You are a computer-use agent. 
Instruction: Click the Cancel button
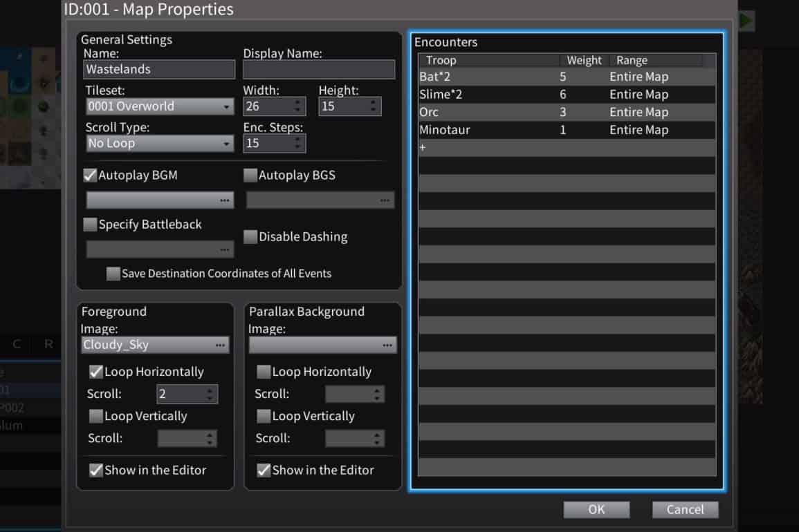(x=685, y=509)
